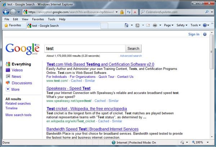The height and width of the screenshot is (150, 216).
Task: Open Cached link for www.test.com
Action: (76, 81)
